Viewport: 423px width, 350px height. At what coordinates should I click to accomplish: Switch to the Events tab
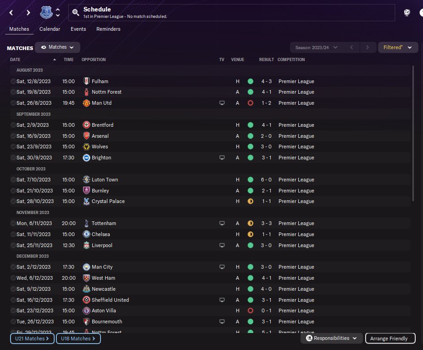(78, 29)
